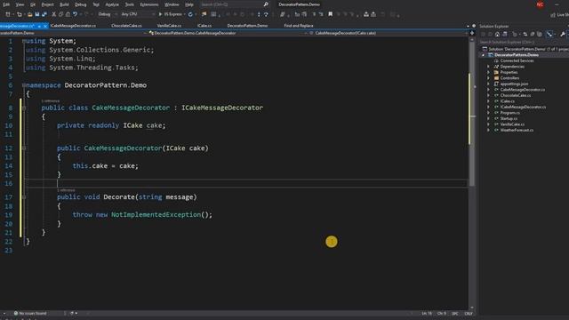Pin the active CakeMessageDecorator tab
Screen dimensions: 569x320
click(x=39, y=26)
